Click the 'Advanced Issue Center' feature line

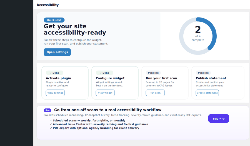[101, 124]
